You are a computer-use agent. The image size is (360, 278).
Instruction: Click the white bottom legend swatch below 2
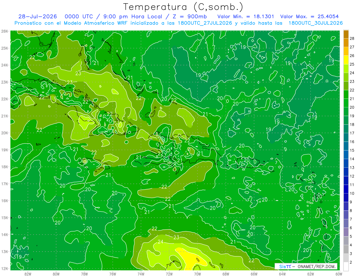[x=346, y=266]
